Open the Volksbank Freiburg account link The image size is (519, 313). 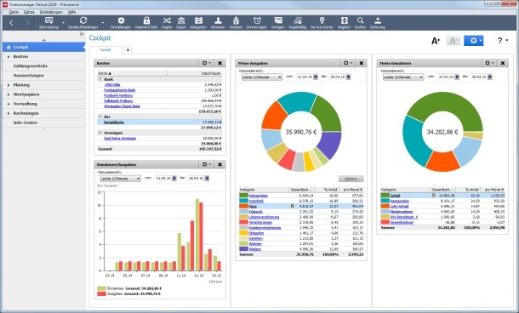[118, 100]
